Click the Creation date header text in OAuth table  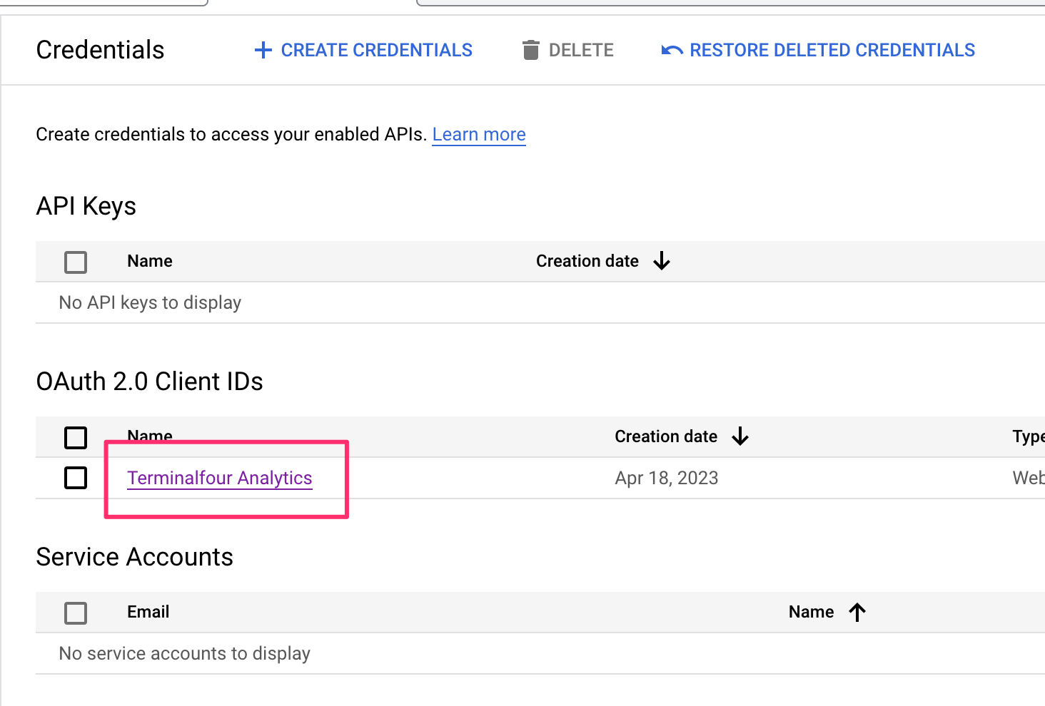coord(665,436)
